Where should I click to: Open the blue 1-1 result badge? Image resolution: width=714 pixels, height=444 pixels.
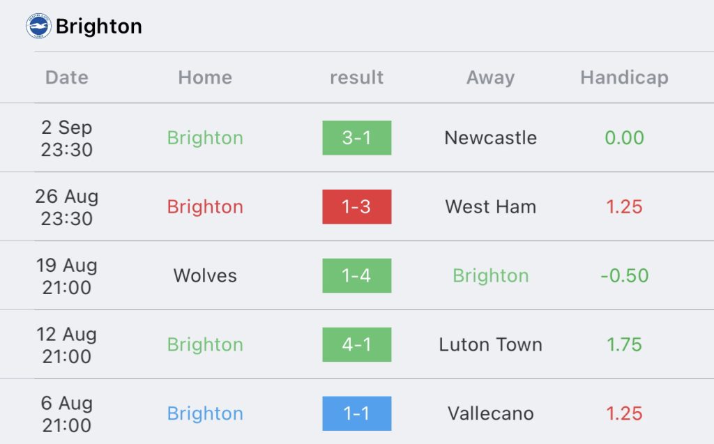click(x=356, y=413)
